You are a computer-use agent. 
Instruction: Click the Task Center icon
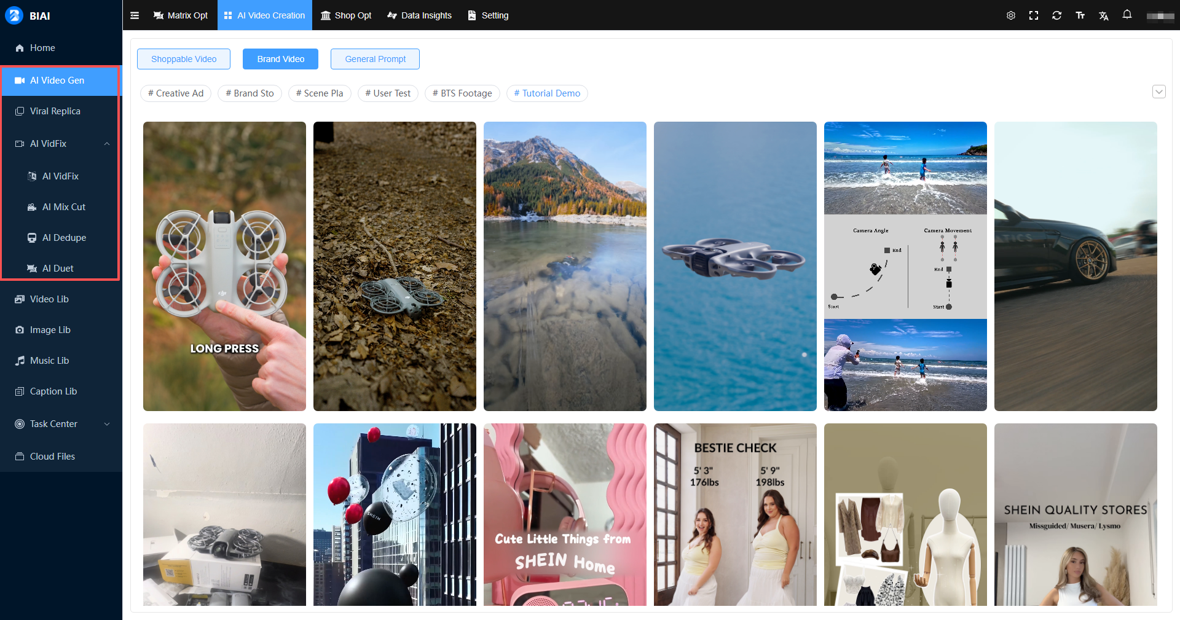tap(20, 424)
